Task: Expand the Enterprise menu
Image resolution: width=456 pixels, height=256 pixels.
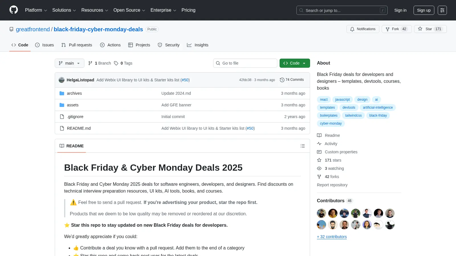Action: click(x=163, y=10)
